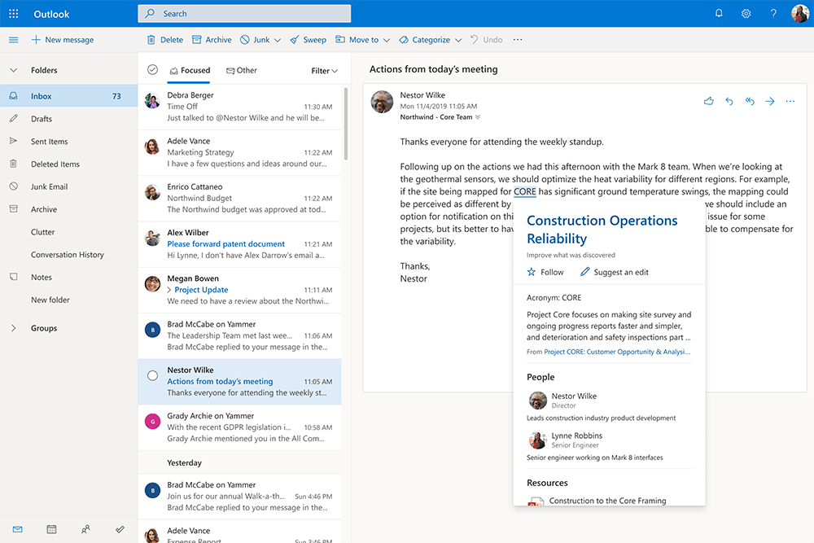This screenshot has height=543, width=814.
Task: Follow the Construction Operations Reliability topic
Action: [545, 272]
